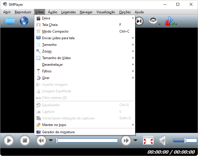Open the Abrir menu

pos(7,12)
